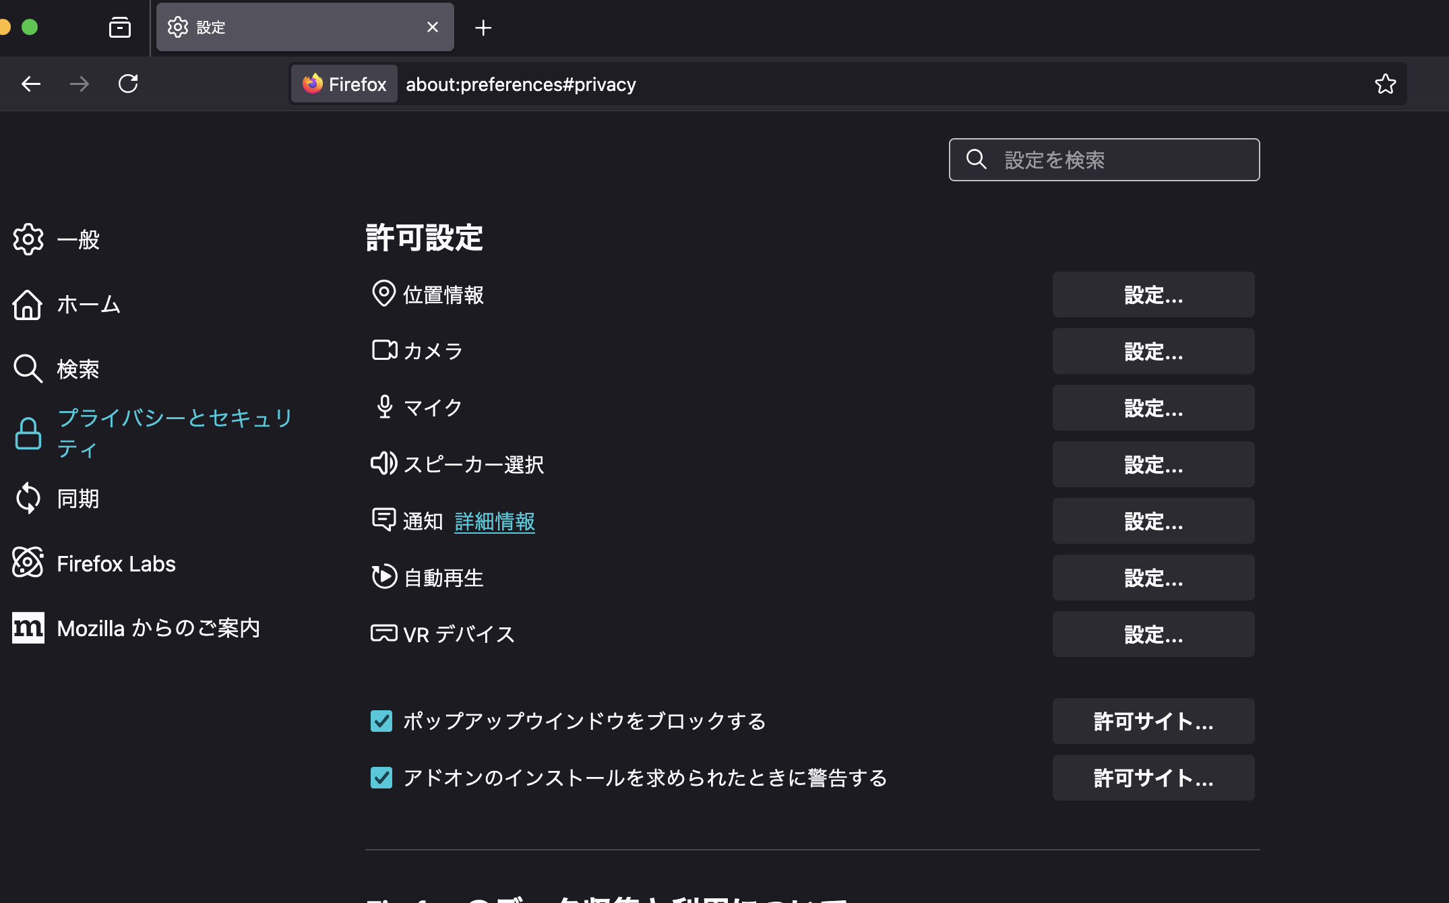Open a new tab with plus button
This screenshot has height=903, width=1449.
(483, 27)
